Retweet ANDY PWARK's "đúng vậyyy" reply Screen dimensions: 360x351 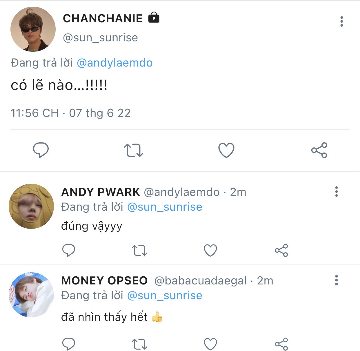[x=139, y=251]
